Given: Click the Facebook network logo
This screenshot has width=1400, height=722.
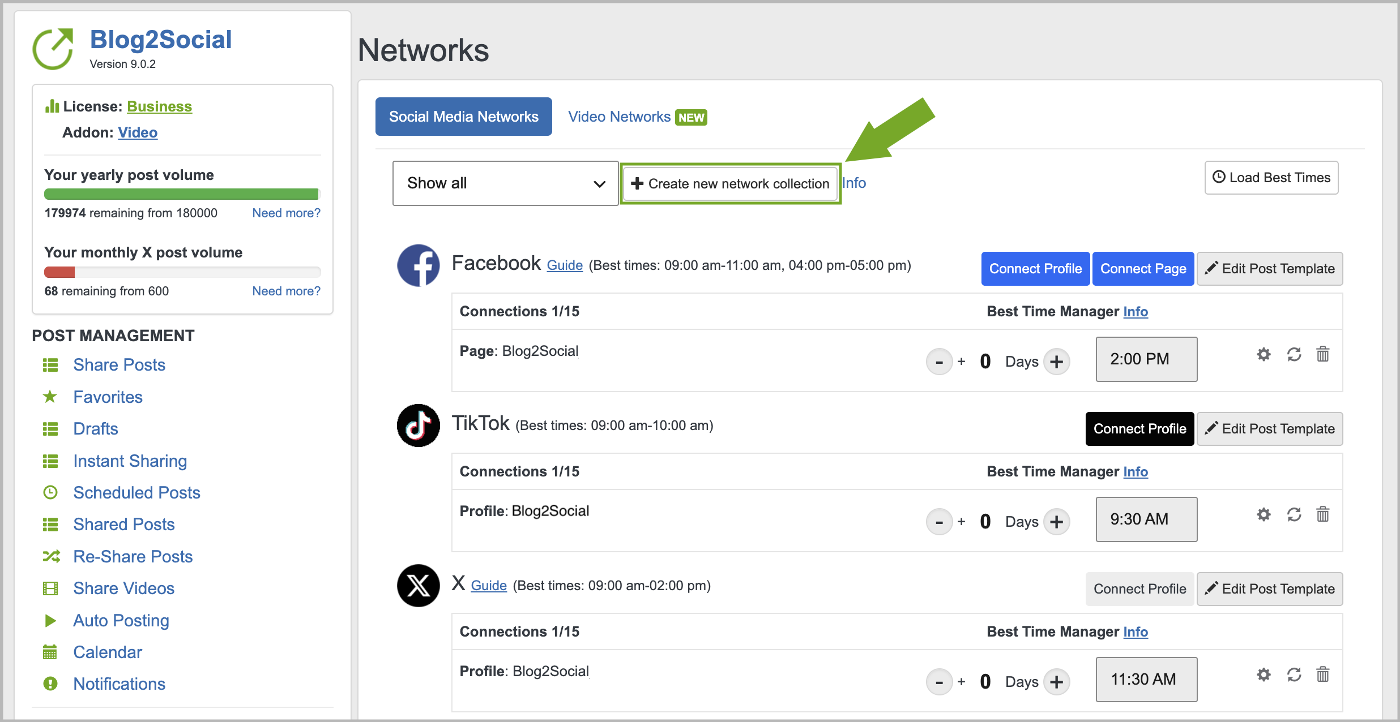Looking at the screenshot, I should (419, 265).
